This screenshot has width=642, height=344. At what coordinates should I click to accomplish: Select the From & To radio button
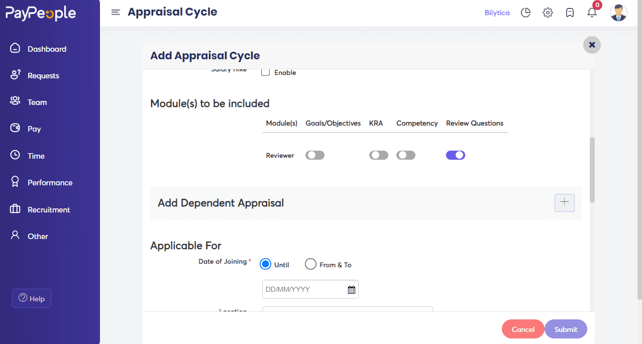pyautogui.click(x=311, y=264)
